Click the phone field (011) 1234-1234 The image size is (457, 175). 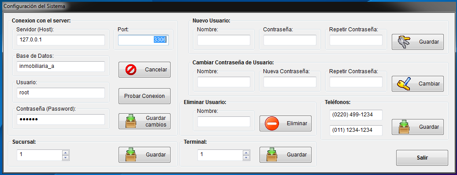[x=356, y=130]
